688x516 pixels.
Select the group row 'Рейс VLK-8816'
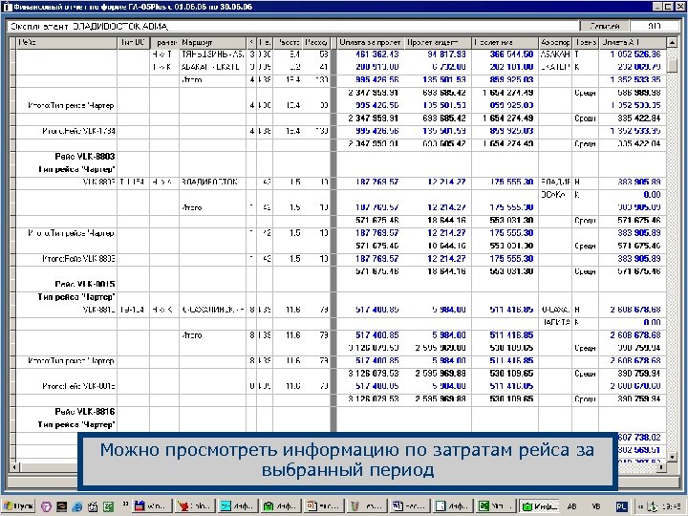coord(85,412)
